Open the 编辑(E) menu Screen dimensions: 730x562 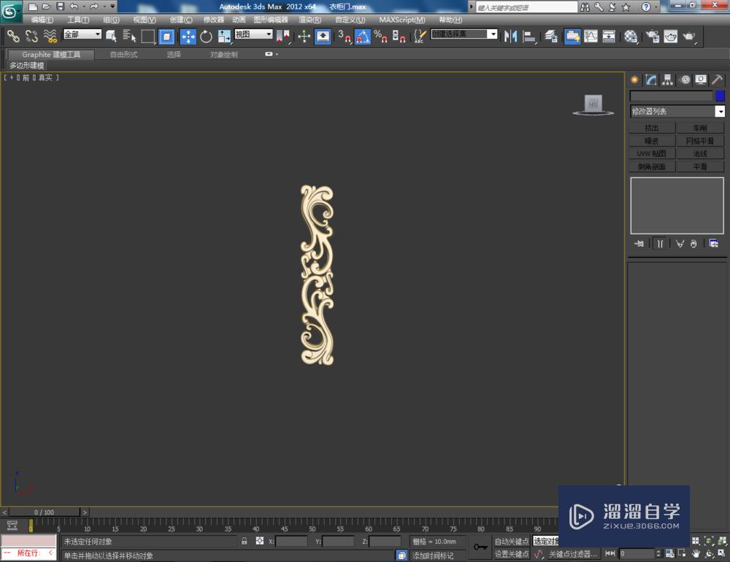coord(42,20)
